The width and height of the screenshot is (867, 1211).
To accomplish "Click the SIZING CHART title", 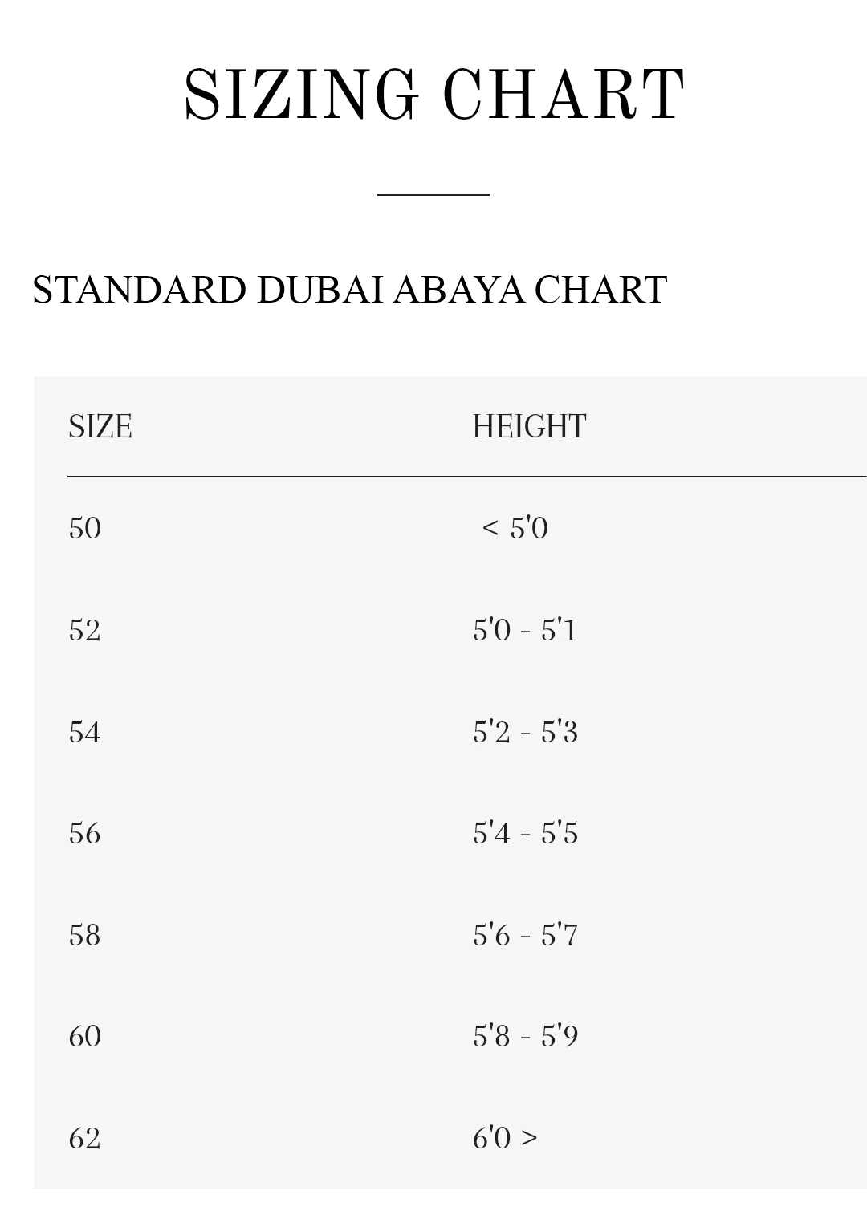I will pyautogui.click(x=433, y=96).
